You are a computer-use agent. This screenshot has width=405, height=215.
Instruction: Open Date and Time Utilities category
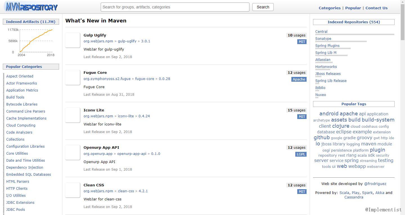pyautogui.click(x=26, y=160)
